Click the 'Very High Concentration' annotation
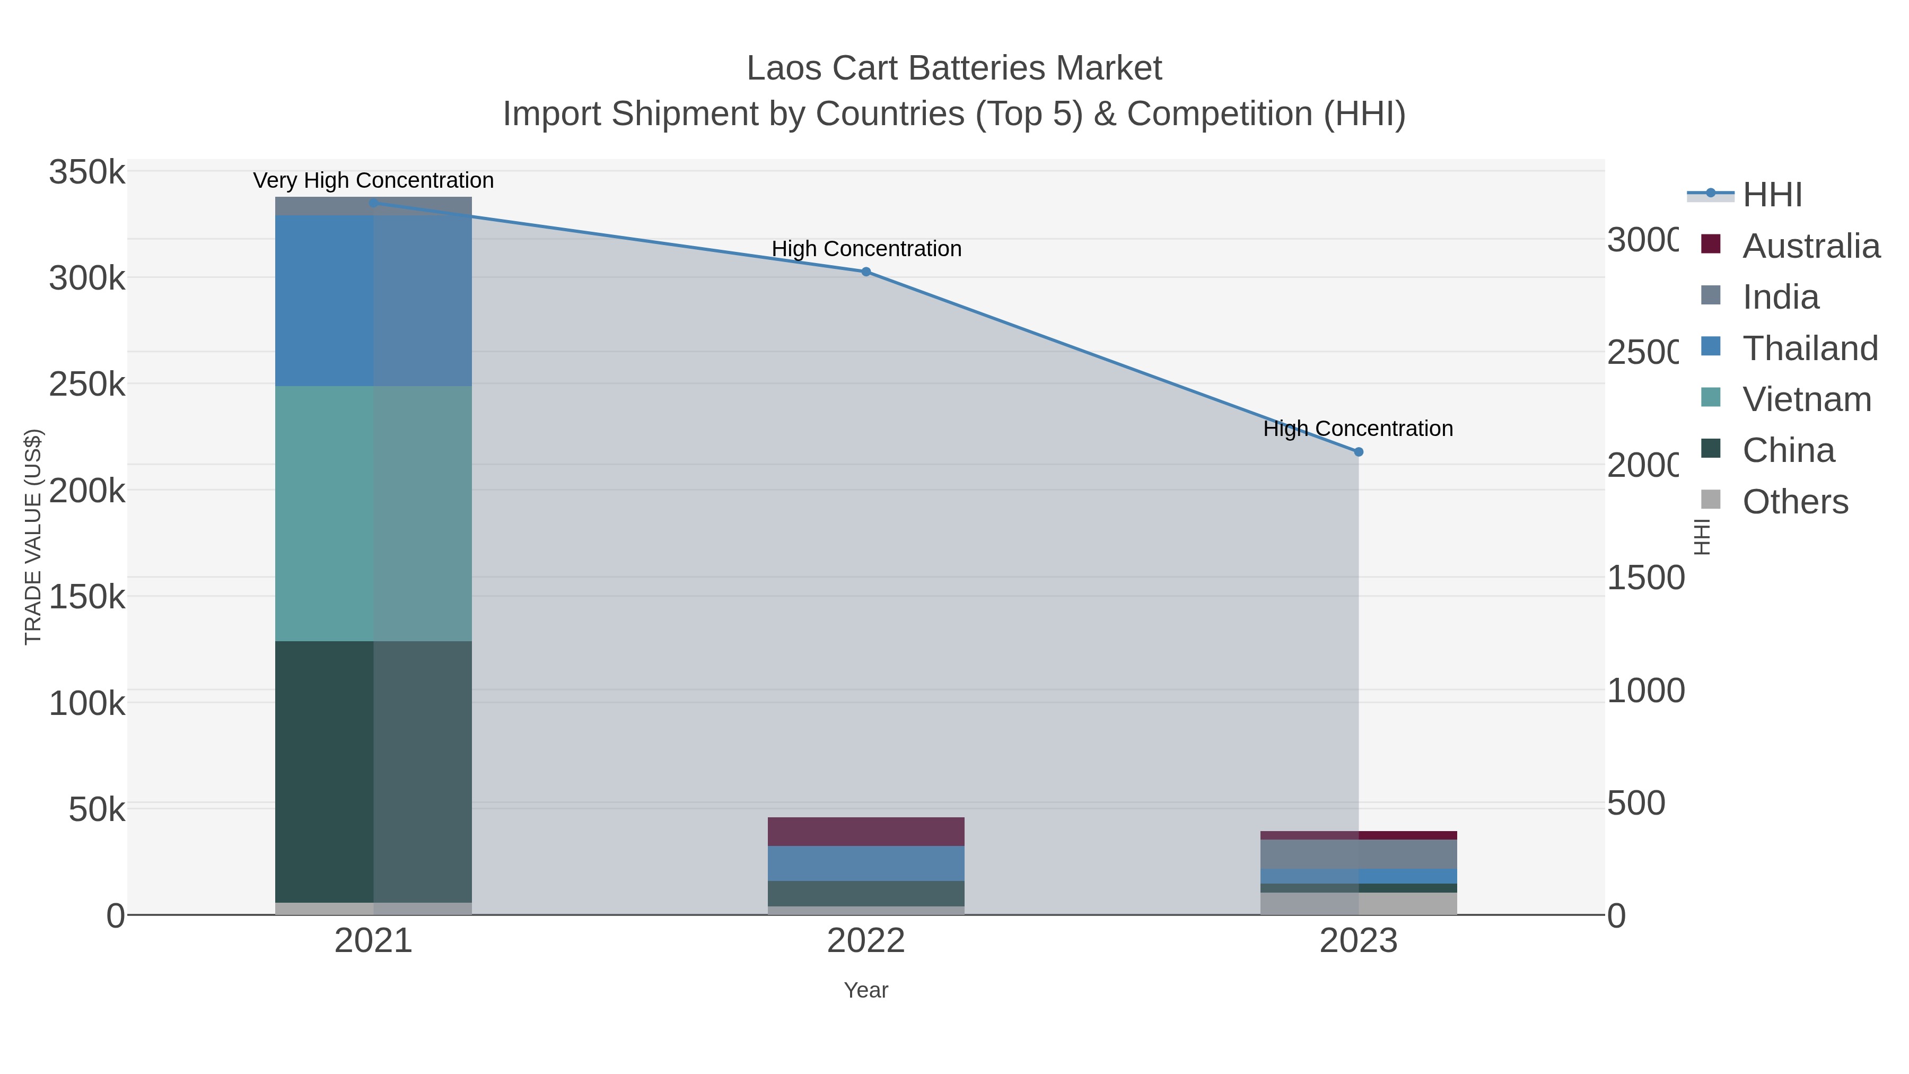Screen dimensions: 1909x1074 coord(373,180)
